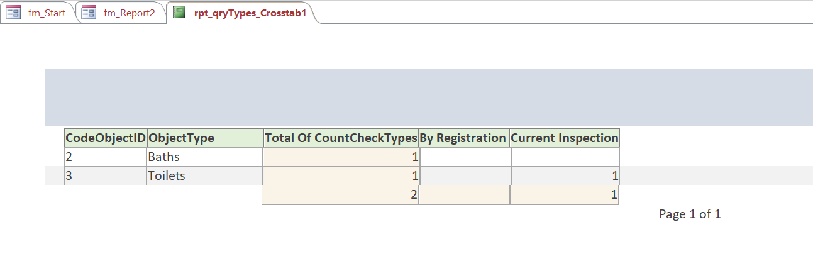Click the form icon on fm_Report2 tab
This screenshot has height=254, width=813.
(89, 13)
